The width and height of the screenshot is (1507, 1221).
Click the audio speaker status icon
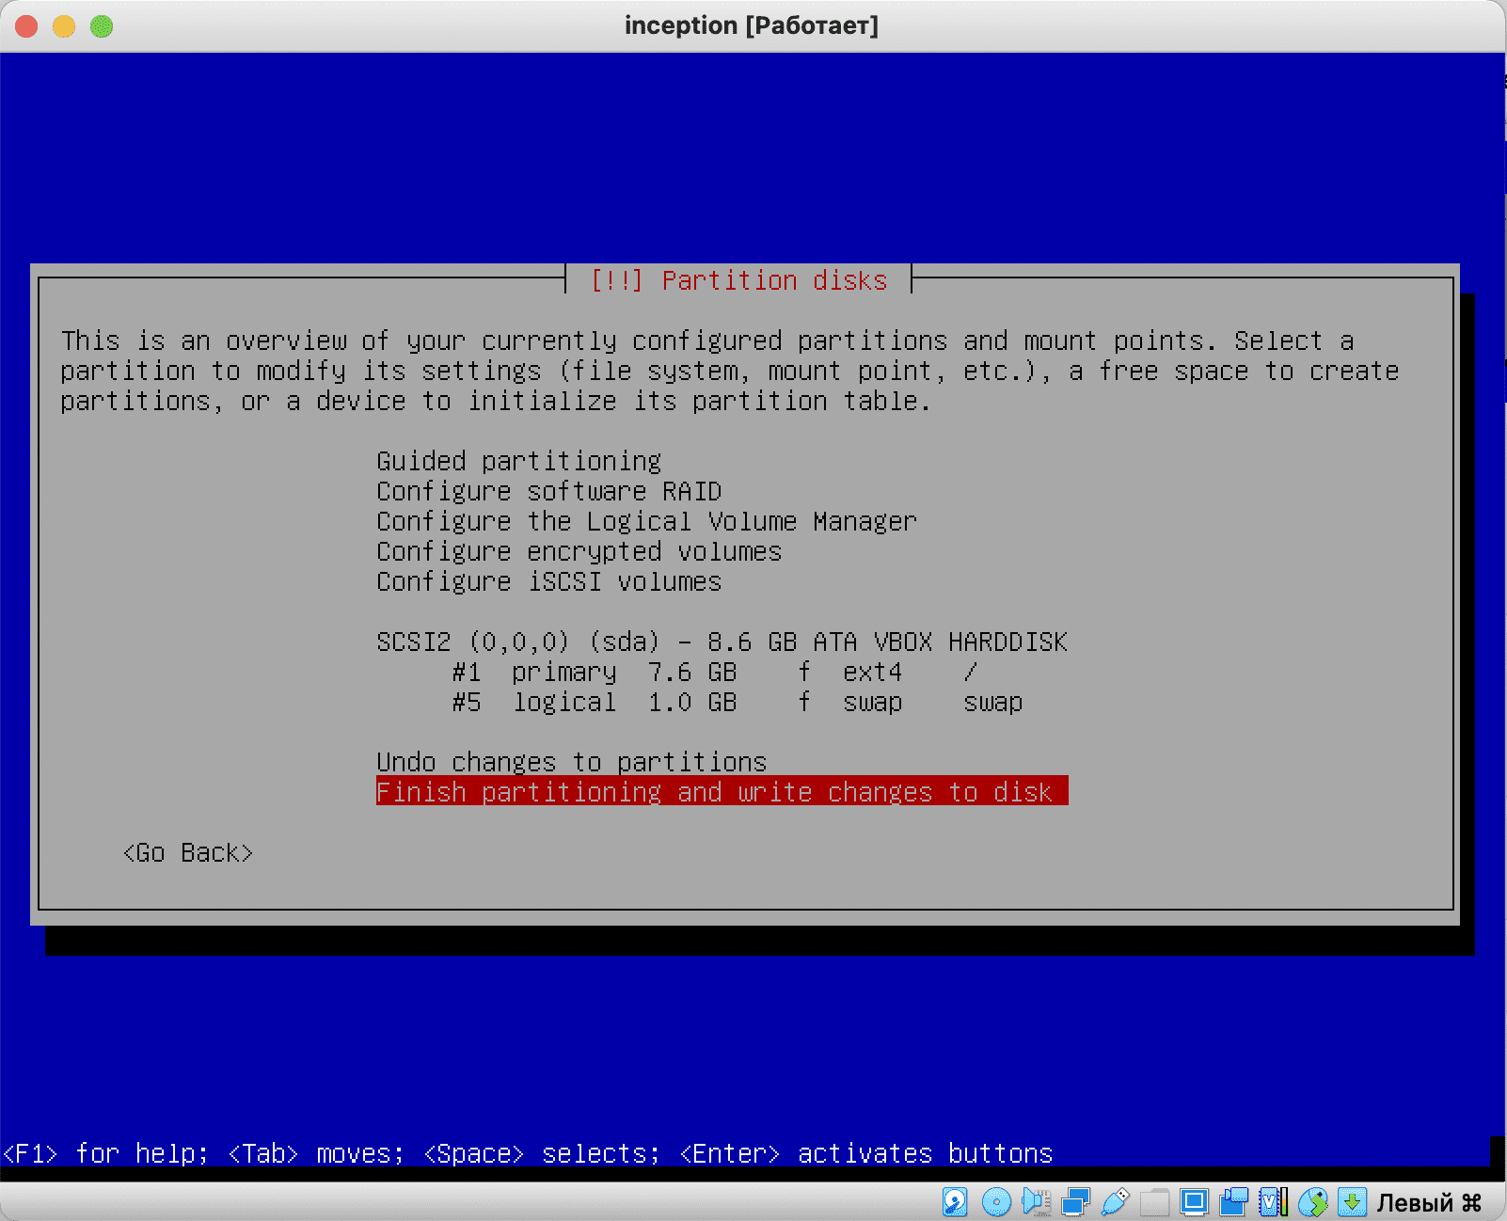[1036, 1201]
